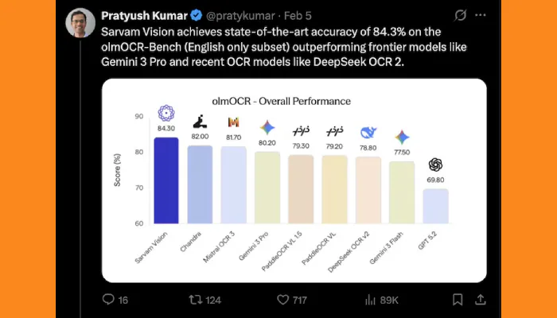Click the OpenAI logo above GPT 5.2

pyautogui.click(x=435, y=165)
